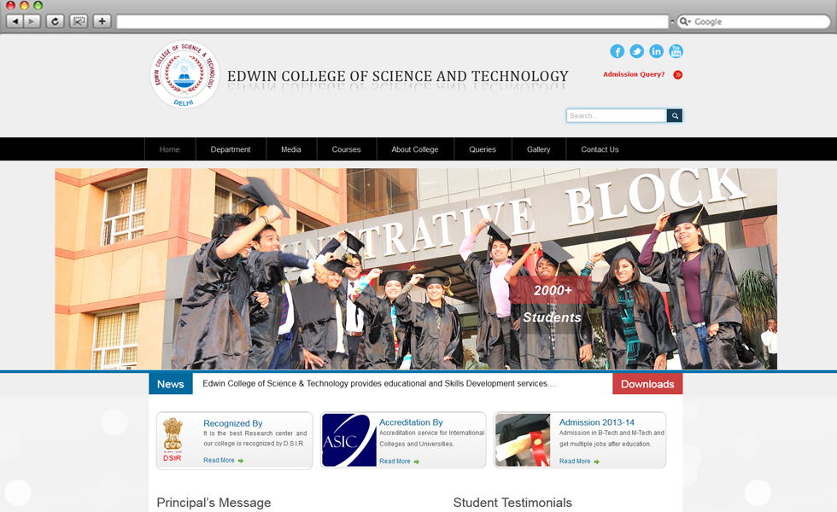Click the browser back arrow
Screen dimensions: 837x512
point(15,21)
